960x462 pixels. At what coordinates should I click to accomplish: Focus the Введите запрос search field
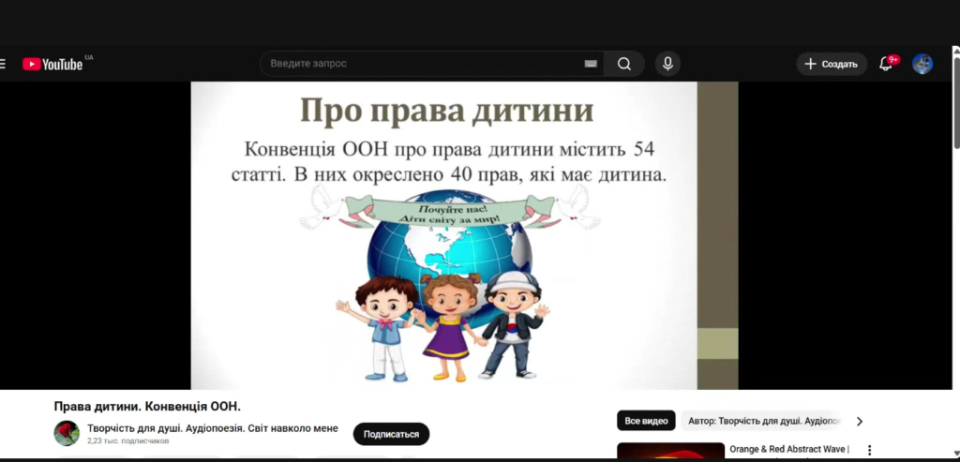(422, 64)
